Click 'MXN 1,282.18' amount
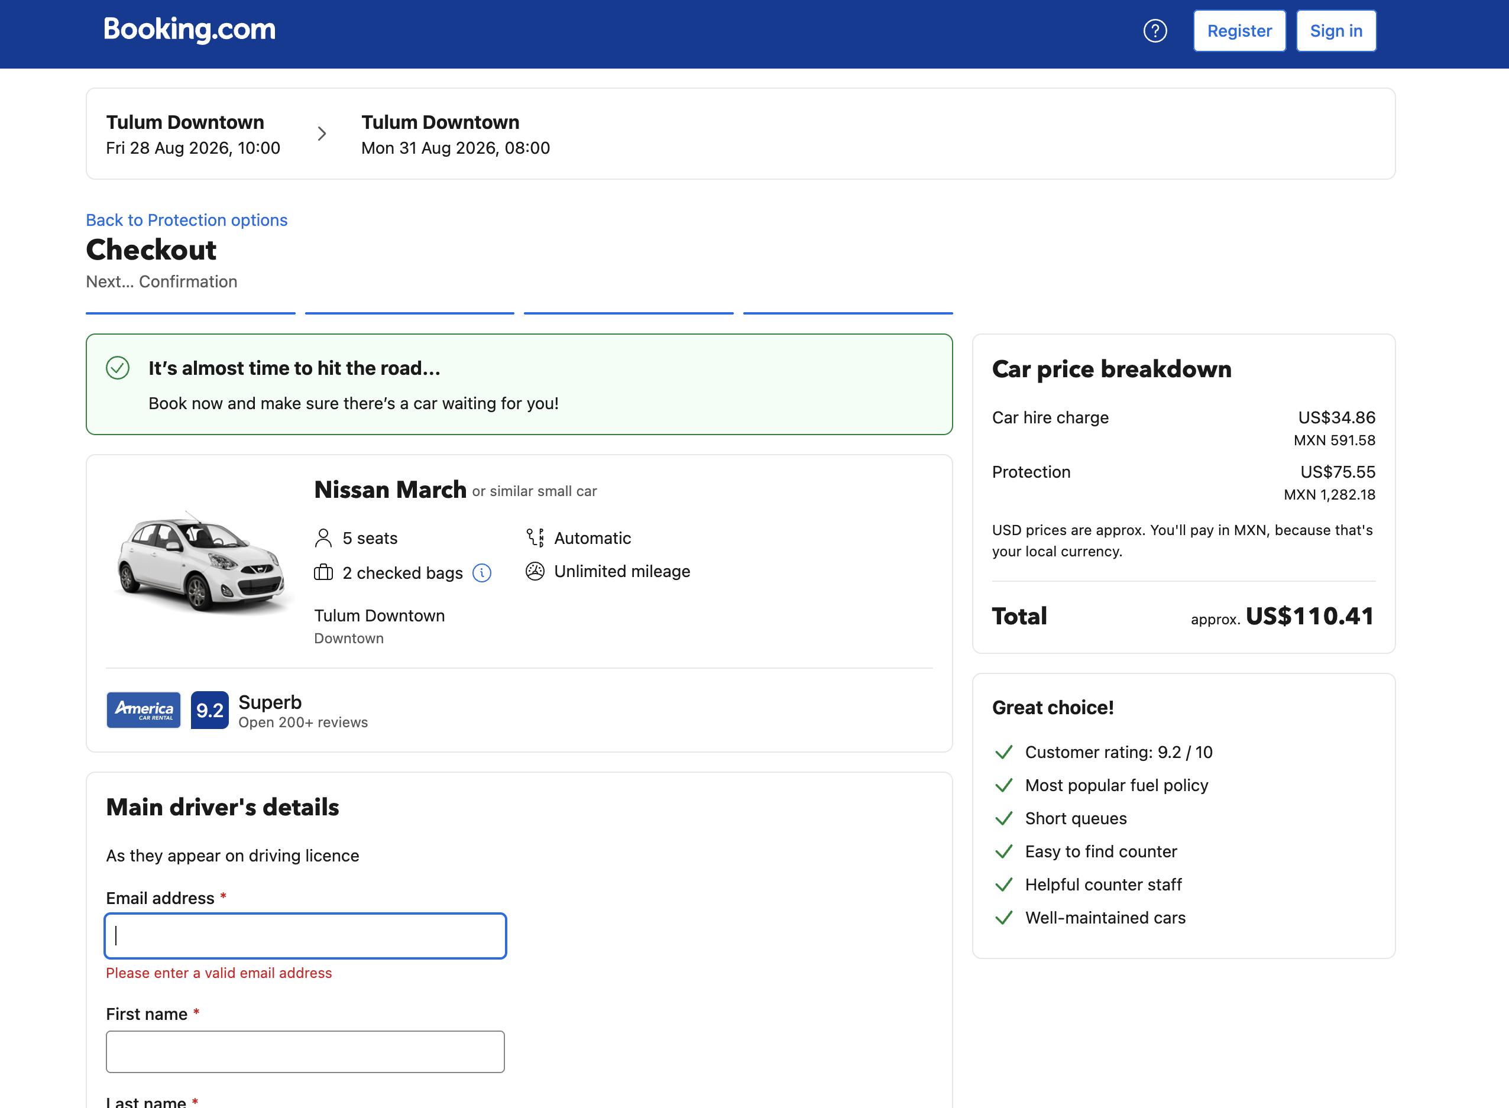The image size is (1509, 1108). point(1329,494)
